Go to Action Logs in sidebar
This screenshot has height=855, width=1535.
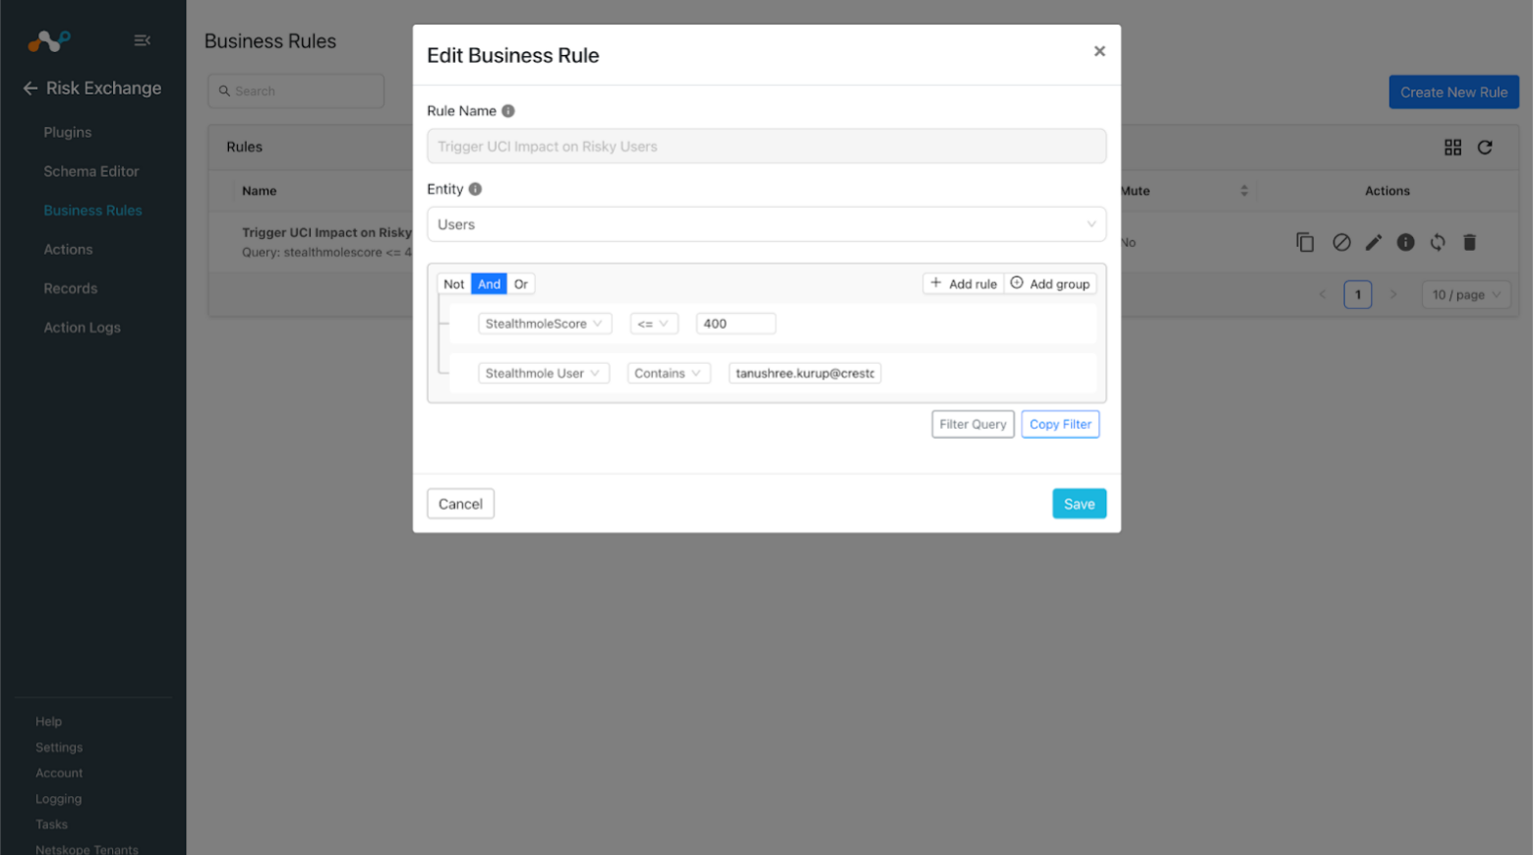[82, 328]
